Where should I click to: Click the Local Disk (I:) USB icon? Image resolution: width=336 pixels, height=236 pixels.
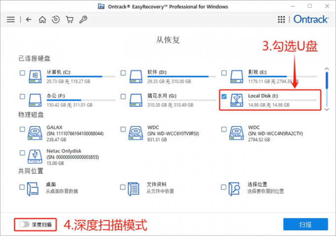tap(237, 100)
